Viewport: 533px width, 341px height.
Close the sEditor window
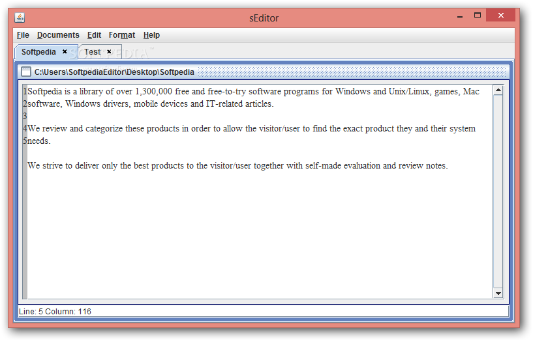[501, 15]
